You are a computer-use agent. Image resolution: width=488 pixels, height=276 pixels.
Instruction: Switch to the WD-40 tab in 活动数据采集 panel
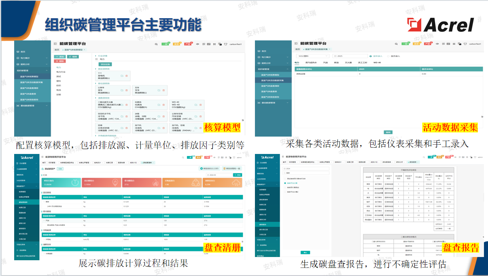pyautogui.click(x=377, y=63)
